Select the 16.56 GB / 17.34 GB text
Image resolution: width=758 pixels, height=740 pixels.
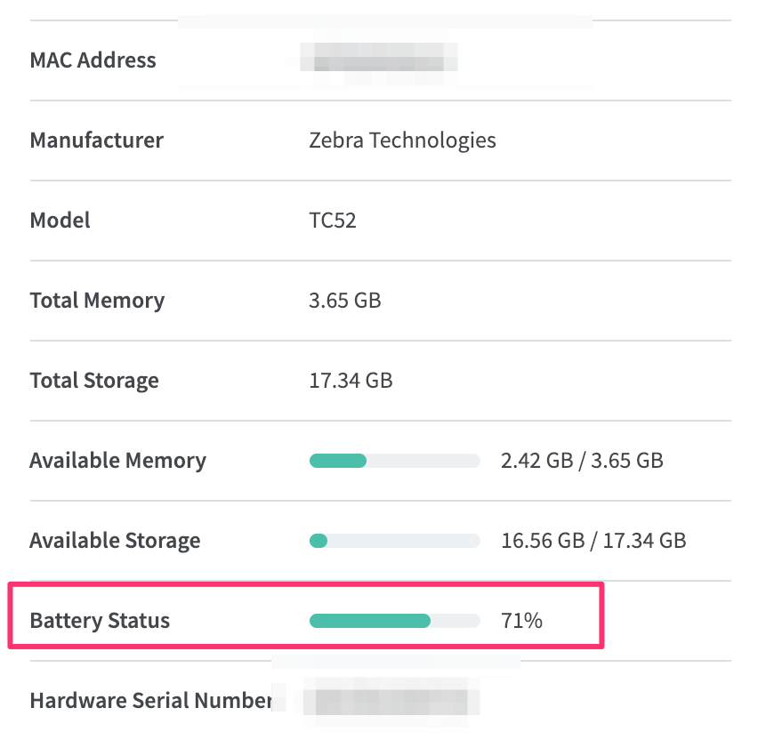click(593, 541)
